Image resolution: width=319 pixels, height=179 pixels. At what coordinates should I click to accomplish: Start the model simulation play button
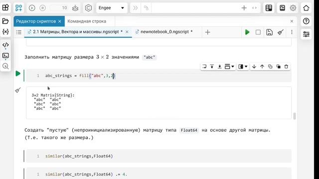click(x=32, y=8)
